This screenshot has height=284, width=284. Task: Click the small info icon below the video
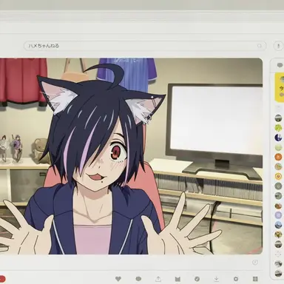255,263
